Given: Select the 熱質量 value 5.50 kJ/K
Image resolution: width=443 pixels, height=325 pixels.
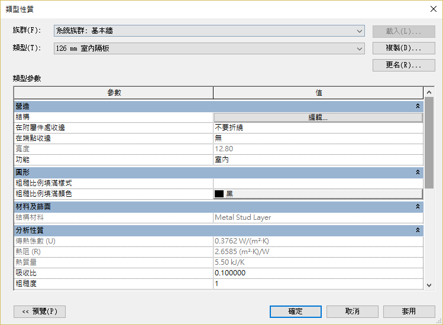Looking at the screenshot, I should coord(318,262).
